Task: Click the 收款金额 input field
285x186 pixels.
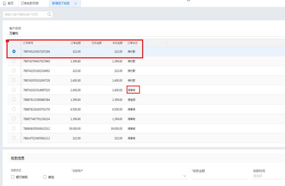Action: (219, 176)
